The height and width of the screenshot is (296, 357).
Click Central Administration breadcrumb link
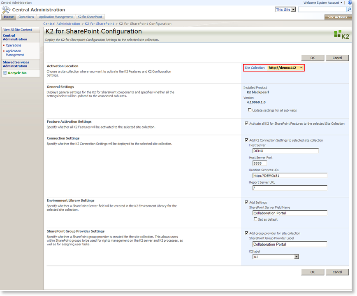click(62, 24)
